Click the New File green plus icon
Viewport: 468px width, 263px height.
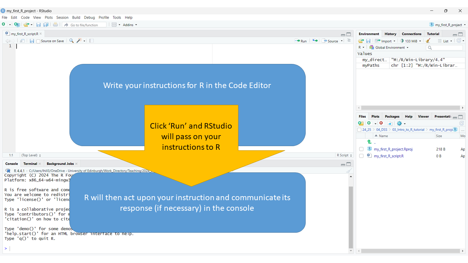click(4, 24)
